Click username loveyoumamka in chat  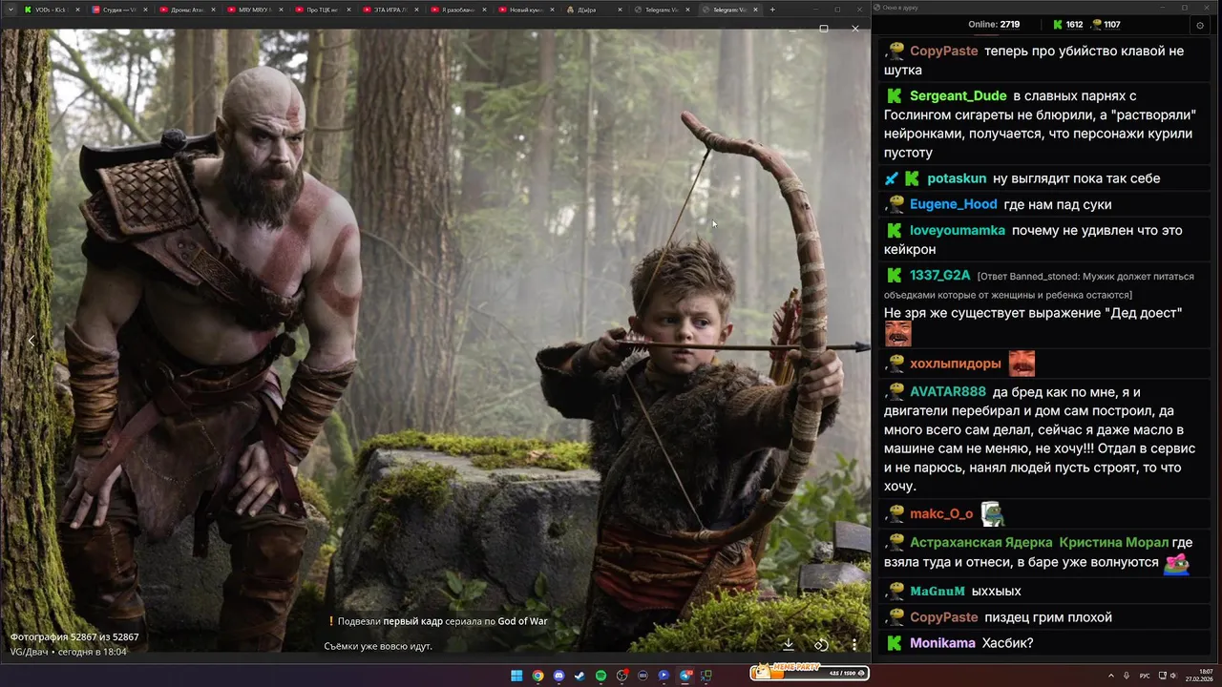pyautogui.click(x=958, y=230)
